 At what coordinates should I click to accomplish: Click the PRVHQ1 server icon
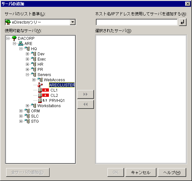pyautogui.click(x=40, y=100)
